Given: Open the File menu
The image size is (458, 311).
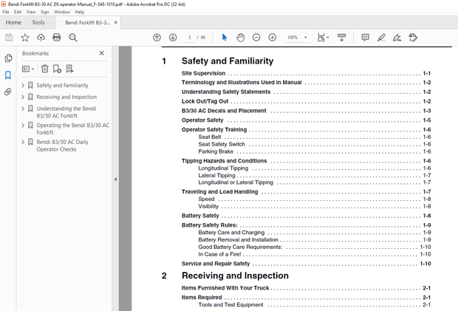Looking at the screenshot, I should click(6, 12).
